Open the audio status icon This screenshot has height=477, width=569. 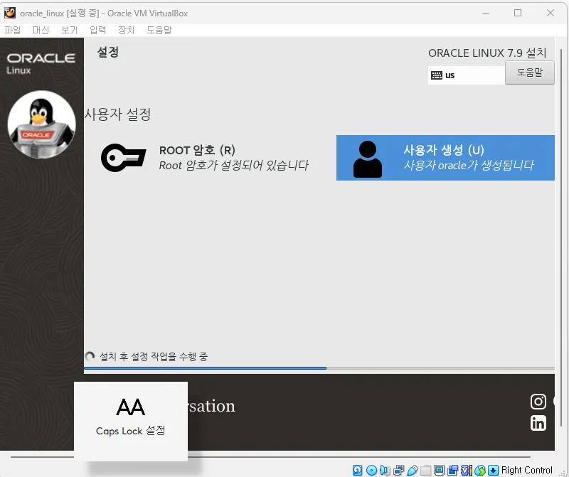(385, 471)
